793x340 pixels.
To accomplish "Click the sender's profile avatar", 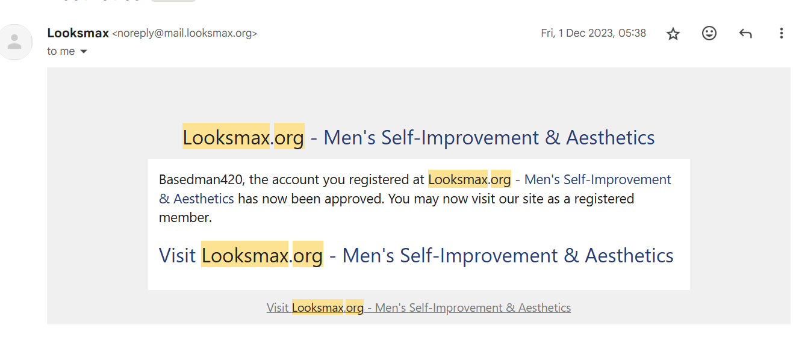I will (14, 42).
